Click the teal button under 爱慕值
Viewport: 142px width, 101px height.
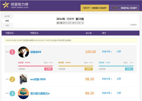click(x=129, y=69)
